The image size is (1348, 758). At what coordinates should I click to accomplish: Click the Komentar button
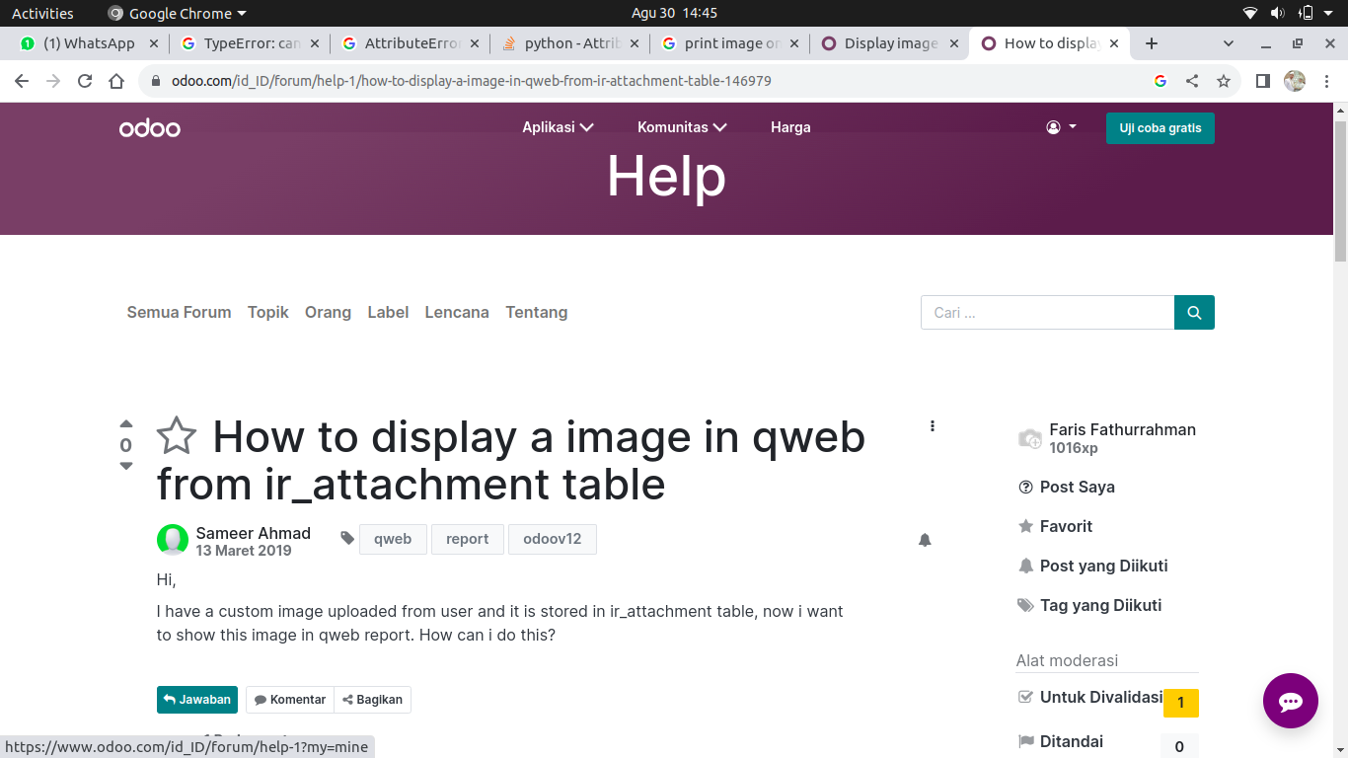coord(290,700)
